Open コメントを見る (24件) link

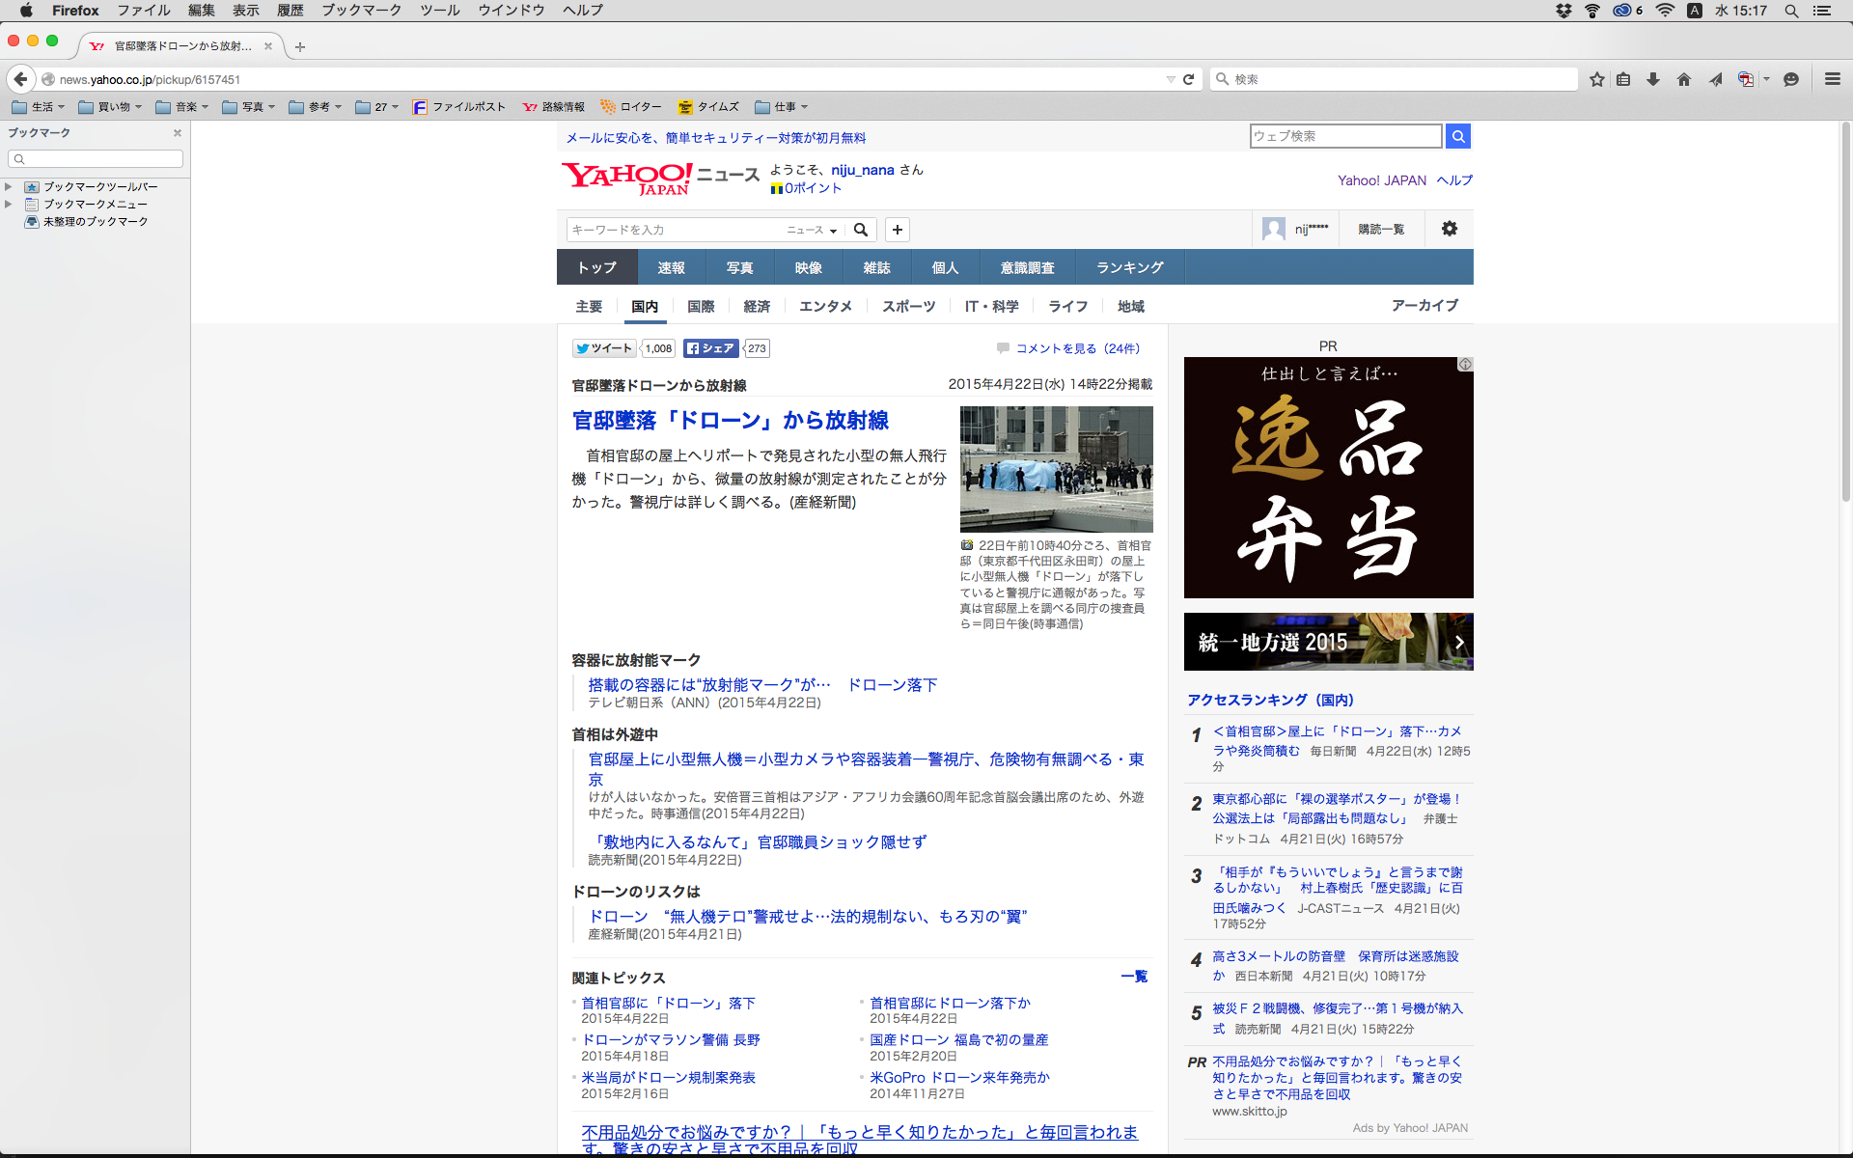[1077, 348]
